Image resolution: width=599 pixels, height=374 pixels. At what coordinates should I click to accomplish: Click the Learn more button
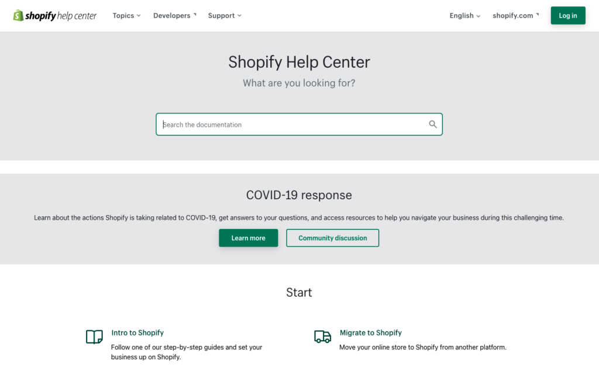click(248, 238)
